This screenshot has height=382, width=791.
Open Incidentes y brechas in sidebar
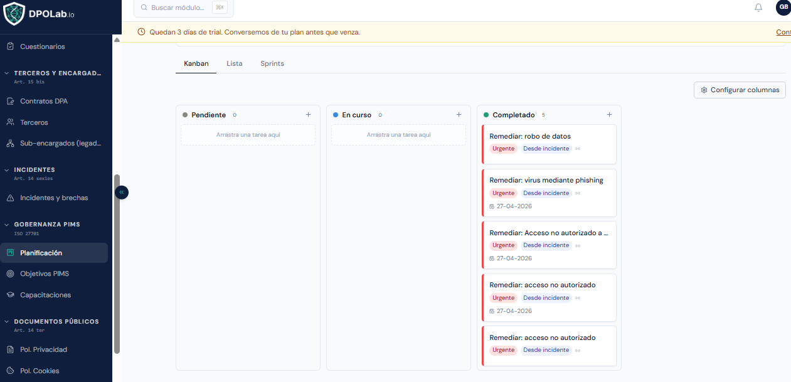point(54,198)
